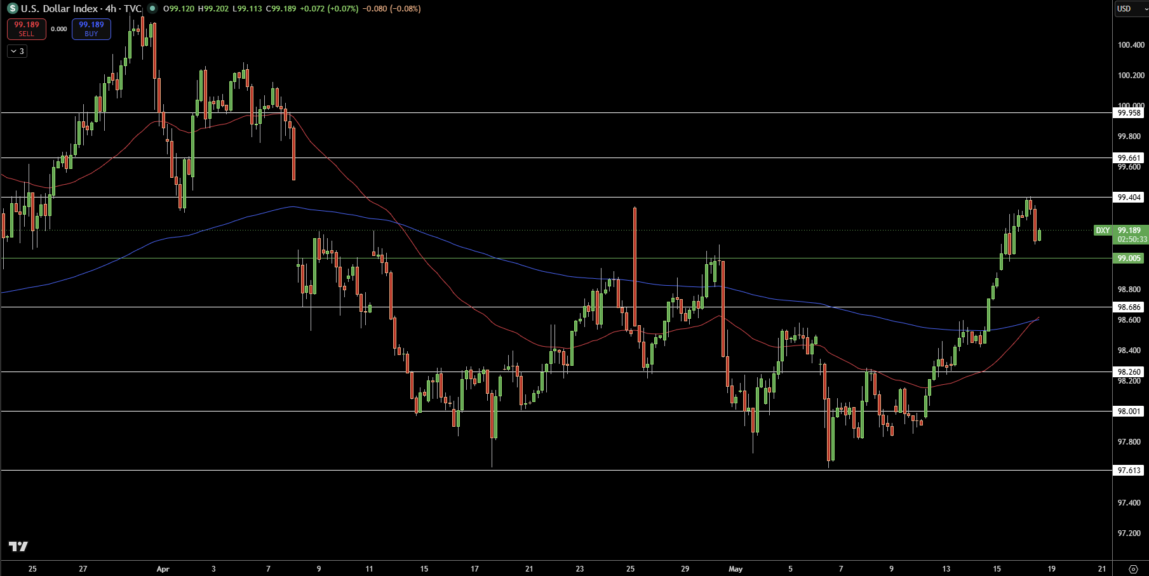Image resolution: width=1149 pixels, height=576 pixels.
Task: Select the 99.958 horizontal line price label
Action: 1129,113
